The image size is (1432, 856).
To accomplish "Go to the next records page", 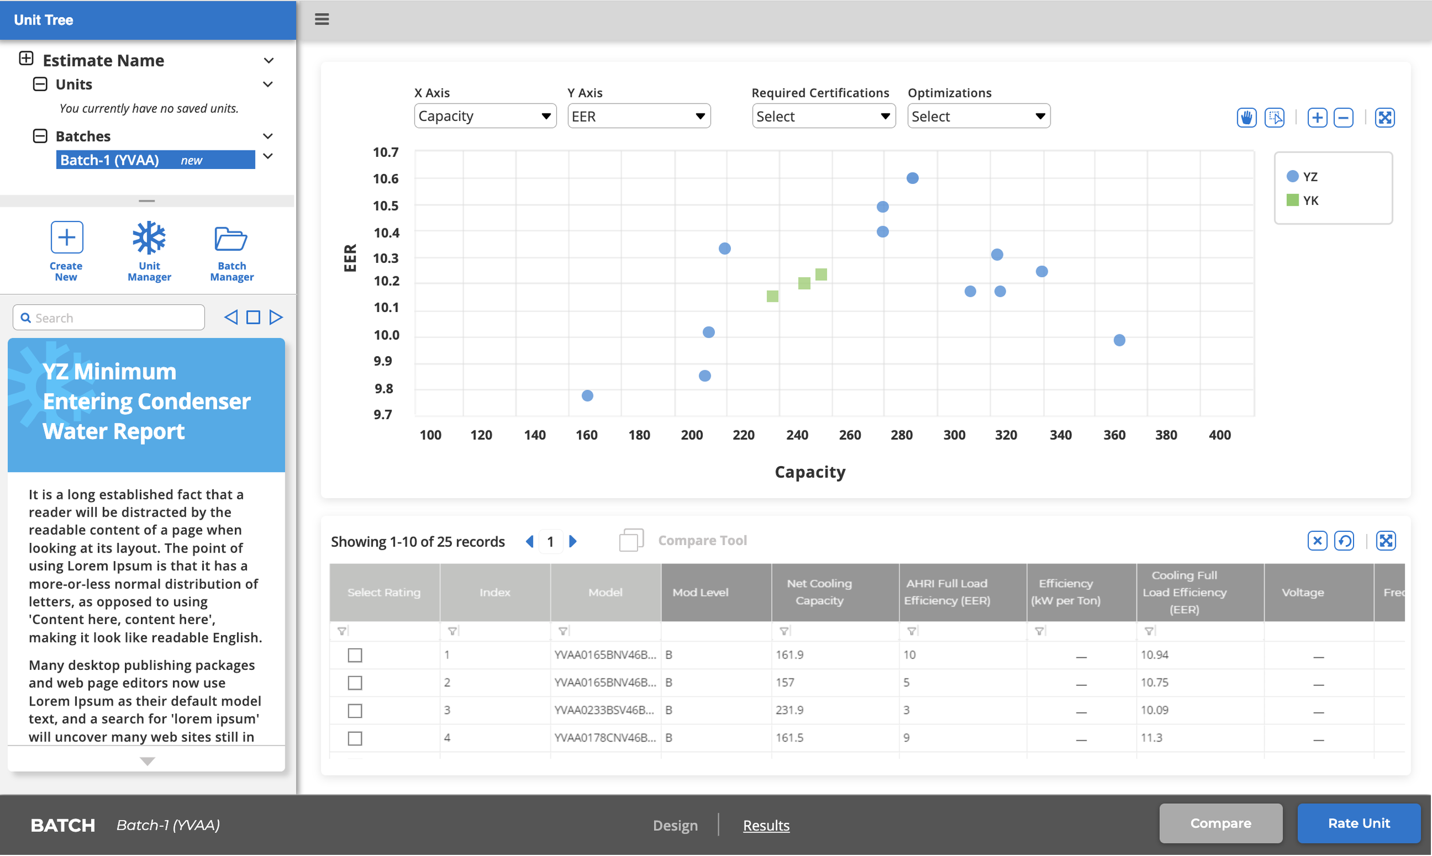I will point(573,542).
